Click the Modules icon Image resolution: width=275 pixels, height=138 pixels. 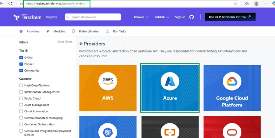[x=48, y=31]
